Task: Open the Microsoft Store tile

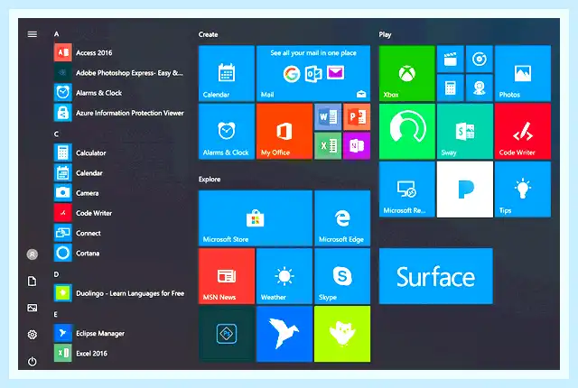Action: [x=256, y=218]
